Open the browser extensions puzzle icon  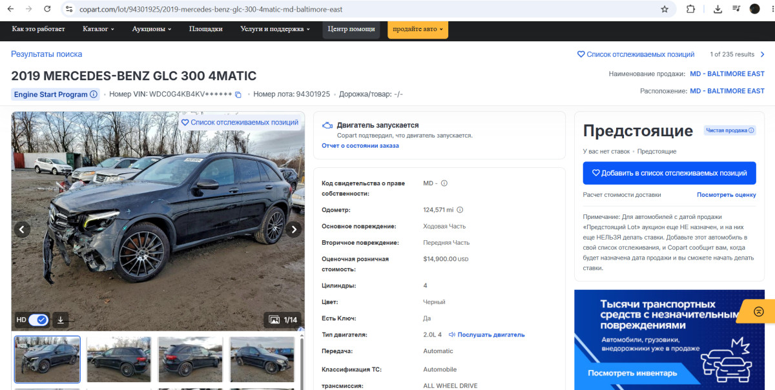click(690, 9)
